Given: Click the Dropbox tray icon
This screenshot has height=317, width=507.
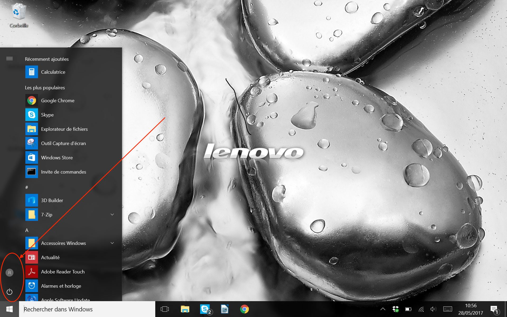Looking at the screenshot, I should coord(395,309).
